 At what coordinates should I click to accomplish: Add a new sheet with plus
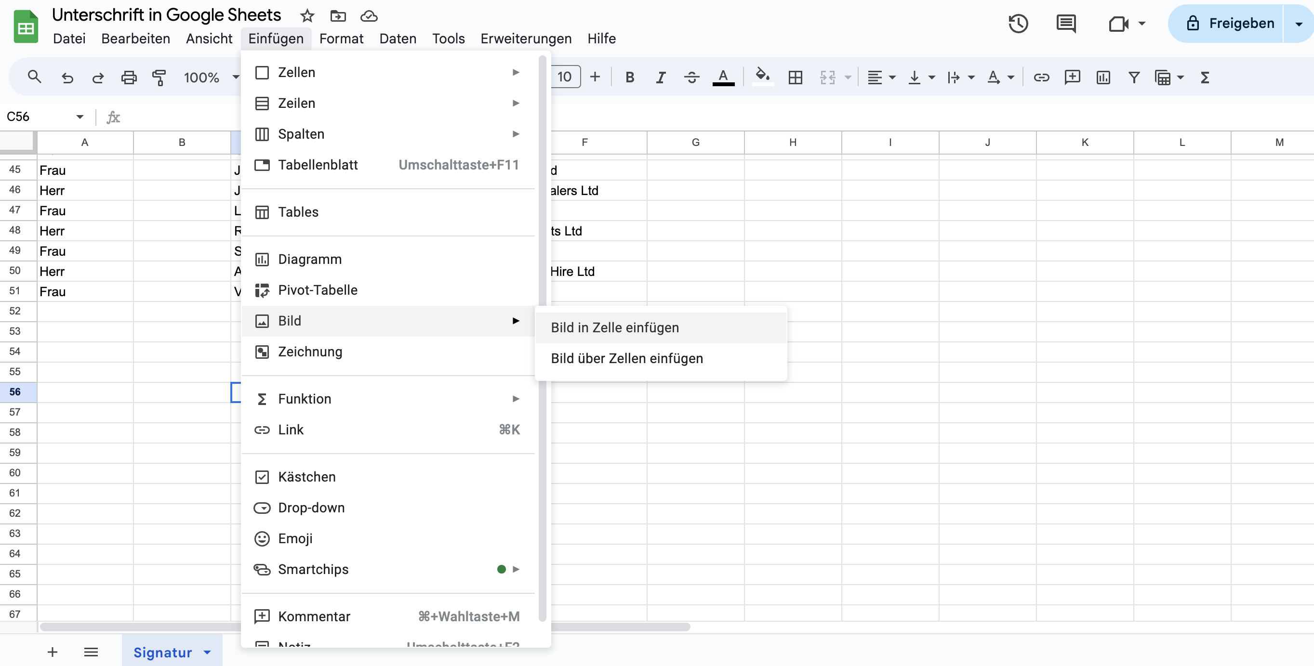tap(52, 652)
